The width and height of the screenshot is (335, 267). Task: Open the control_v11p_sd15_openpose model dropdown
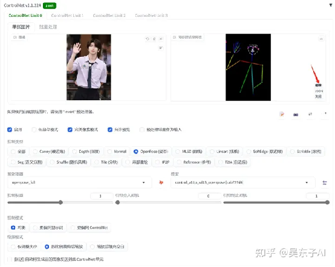click(x=243, y=182)
